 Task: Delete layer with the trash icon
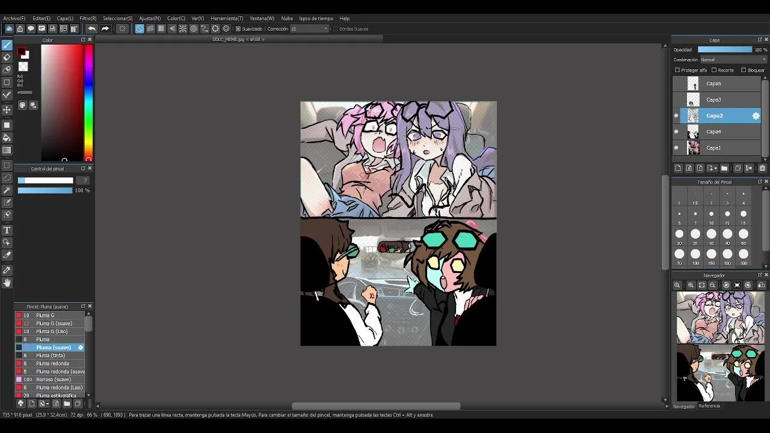point(762,168)
